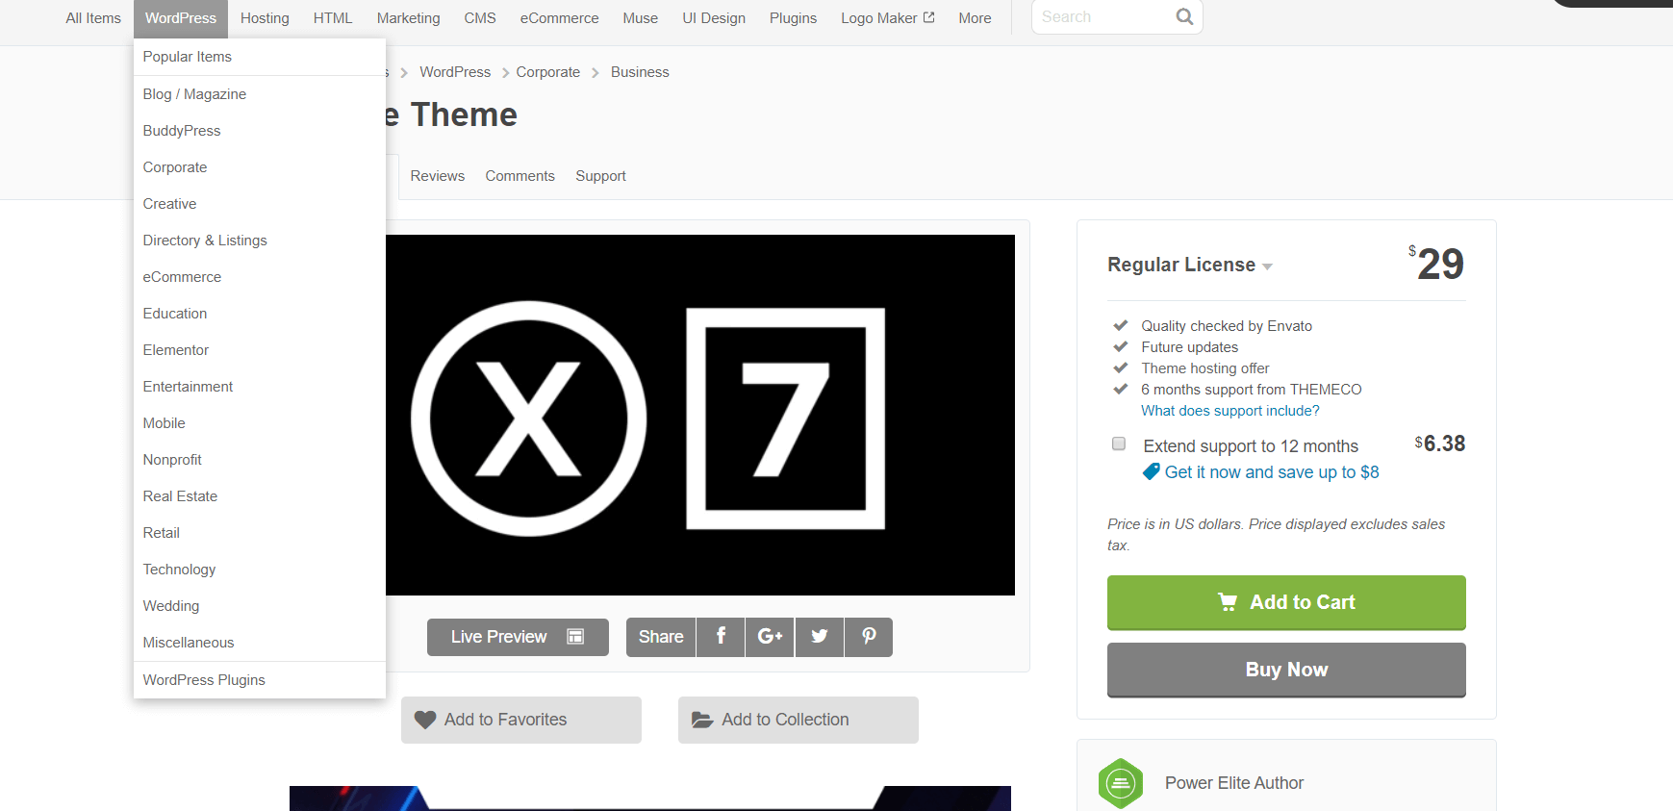This screenshot has height=811, width=1673.
Task: Switch to the Reviews tab
Action: 438,176
